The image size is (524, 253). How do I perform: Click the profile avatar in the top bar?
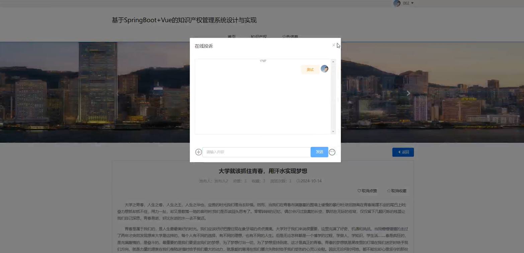click(x=397, y=3)
